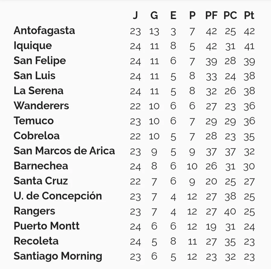
Task: Select the E column header
Action: (x=173, y=16)
